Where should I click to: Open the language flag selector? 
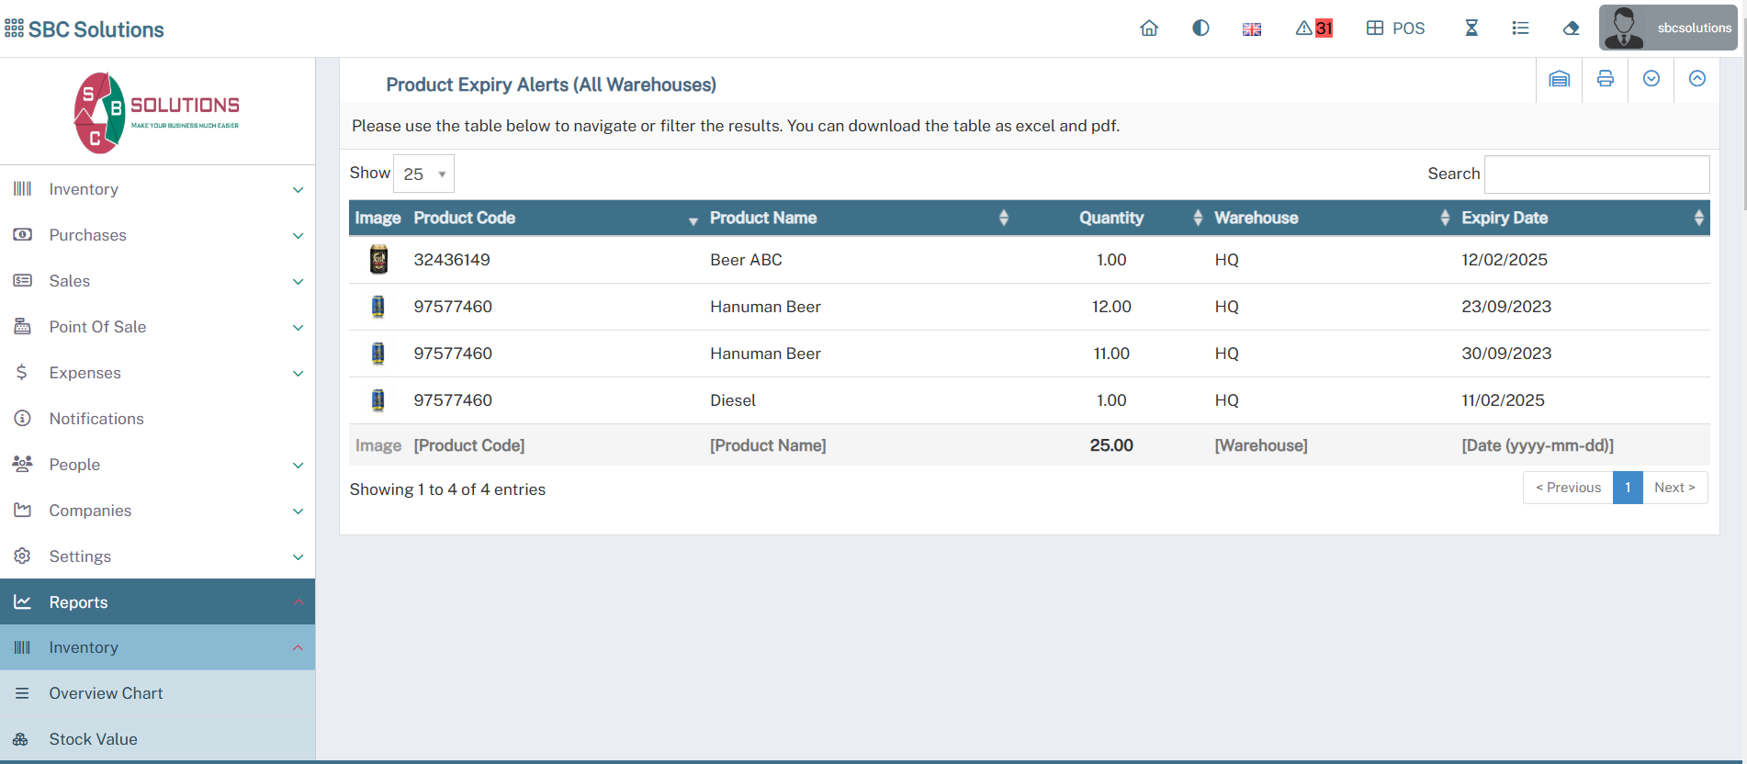1252,29
